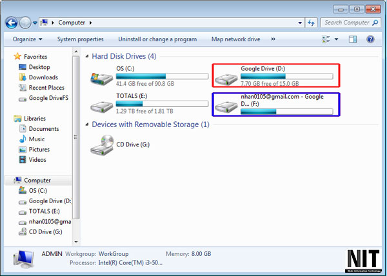Maximize the Computer window
The height and width of the screenshot is (276, 387).
(x=357, y=10)
